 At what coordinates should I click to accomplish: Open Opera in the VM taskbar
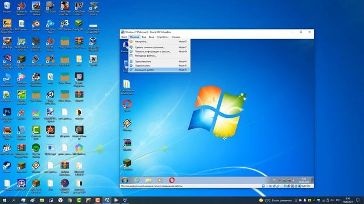pos(172,180)
